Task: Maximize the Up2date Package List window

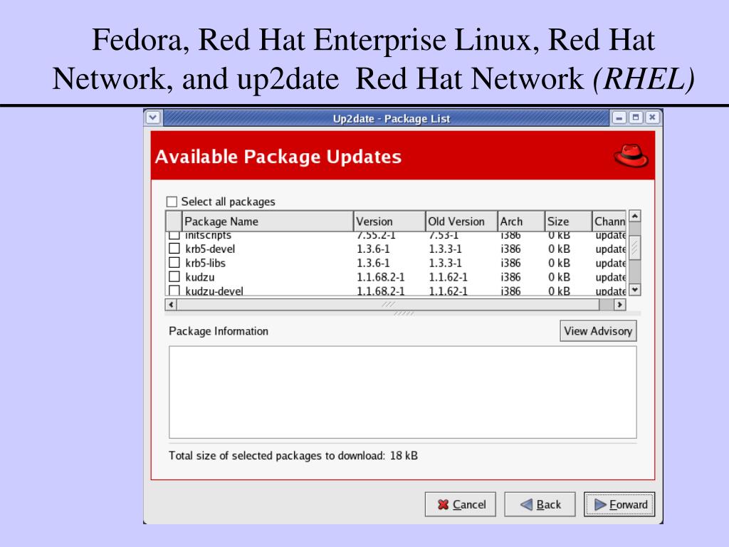Action: pyautogui.click(x=636, y=118)
